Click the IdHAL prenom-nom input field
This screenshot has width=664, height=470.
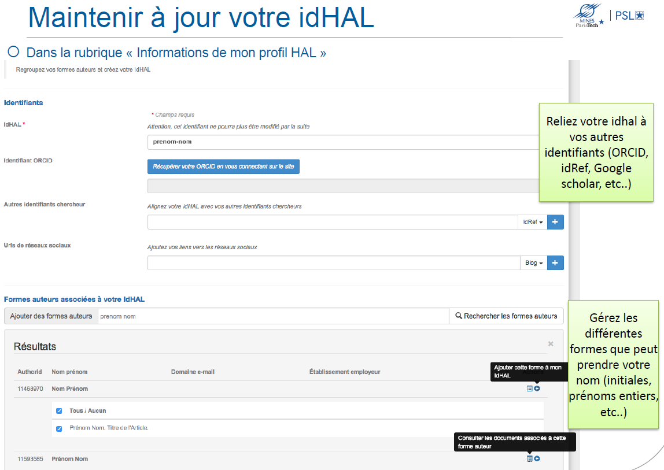(343, 142)
